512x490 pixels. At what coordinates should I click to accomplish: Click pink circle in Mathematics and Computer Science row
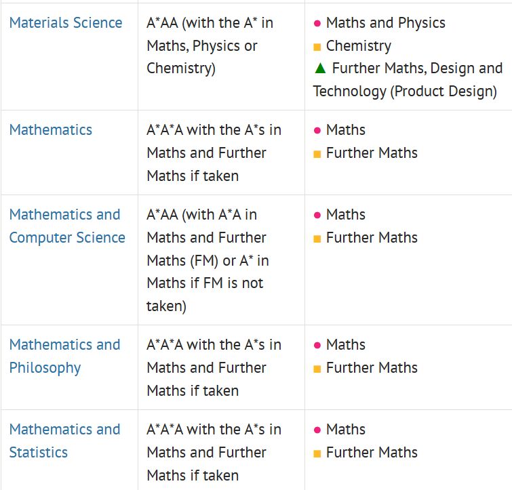317,215
